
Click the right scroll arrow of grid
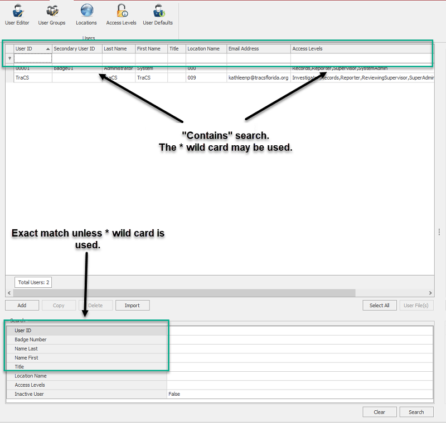point(430,293)
